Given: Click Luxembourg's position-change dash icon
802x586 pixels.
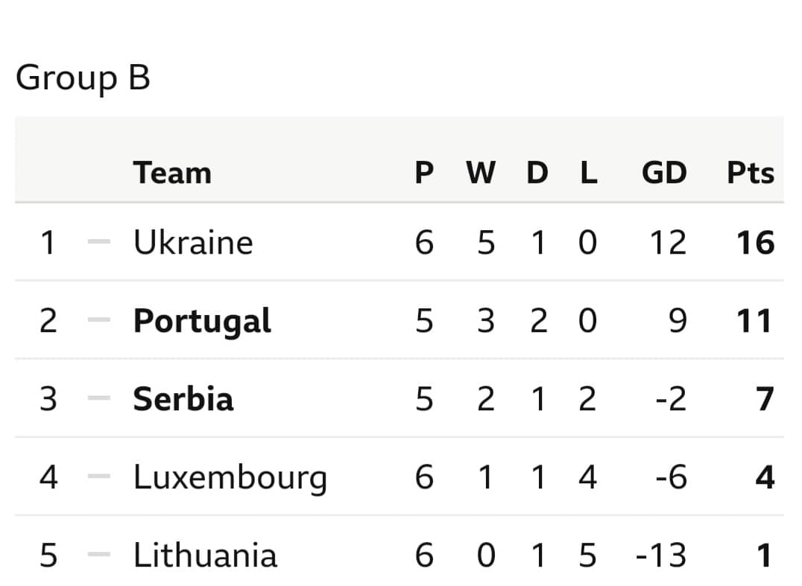Looking at the screenshot, I should 99,476.
